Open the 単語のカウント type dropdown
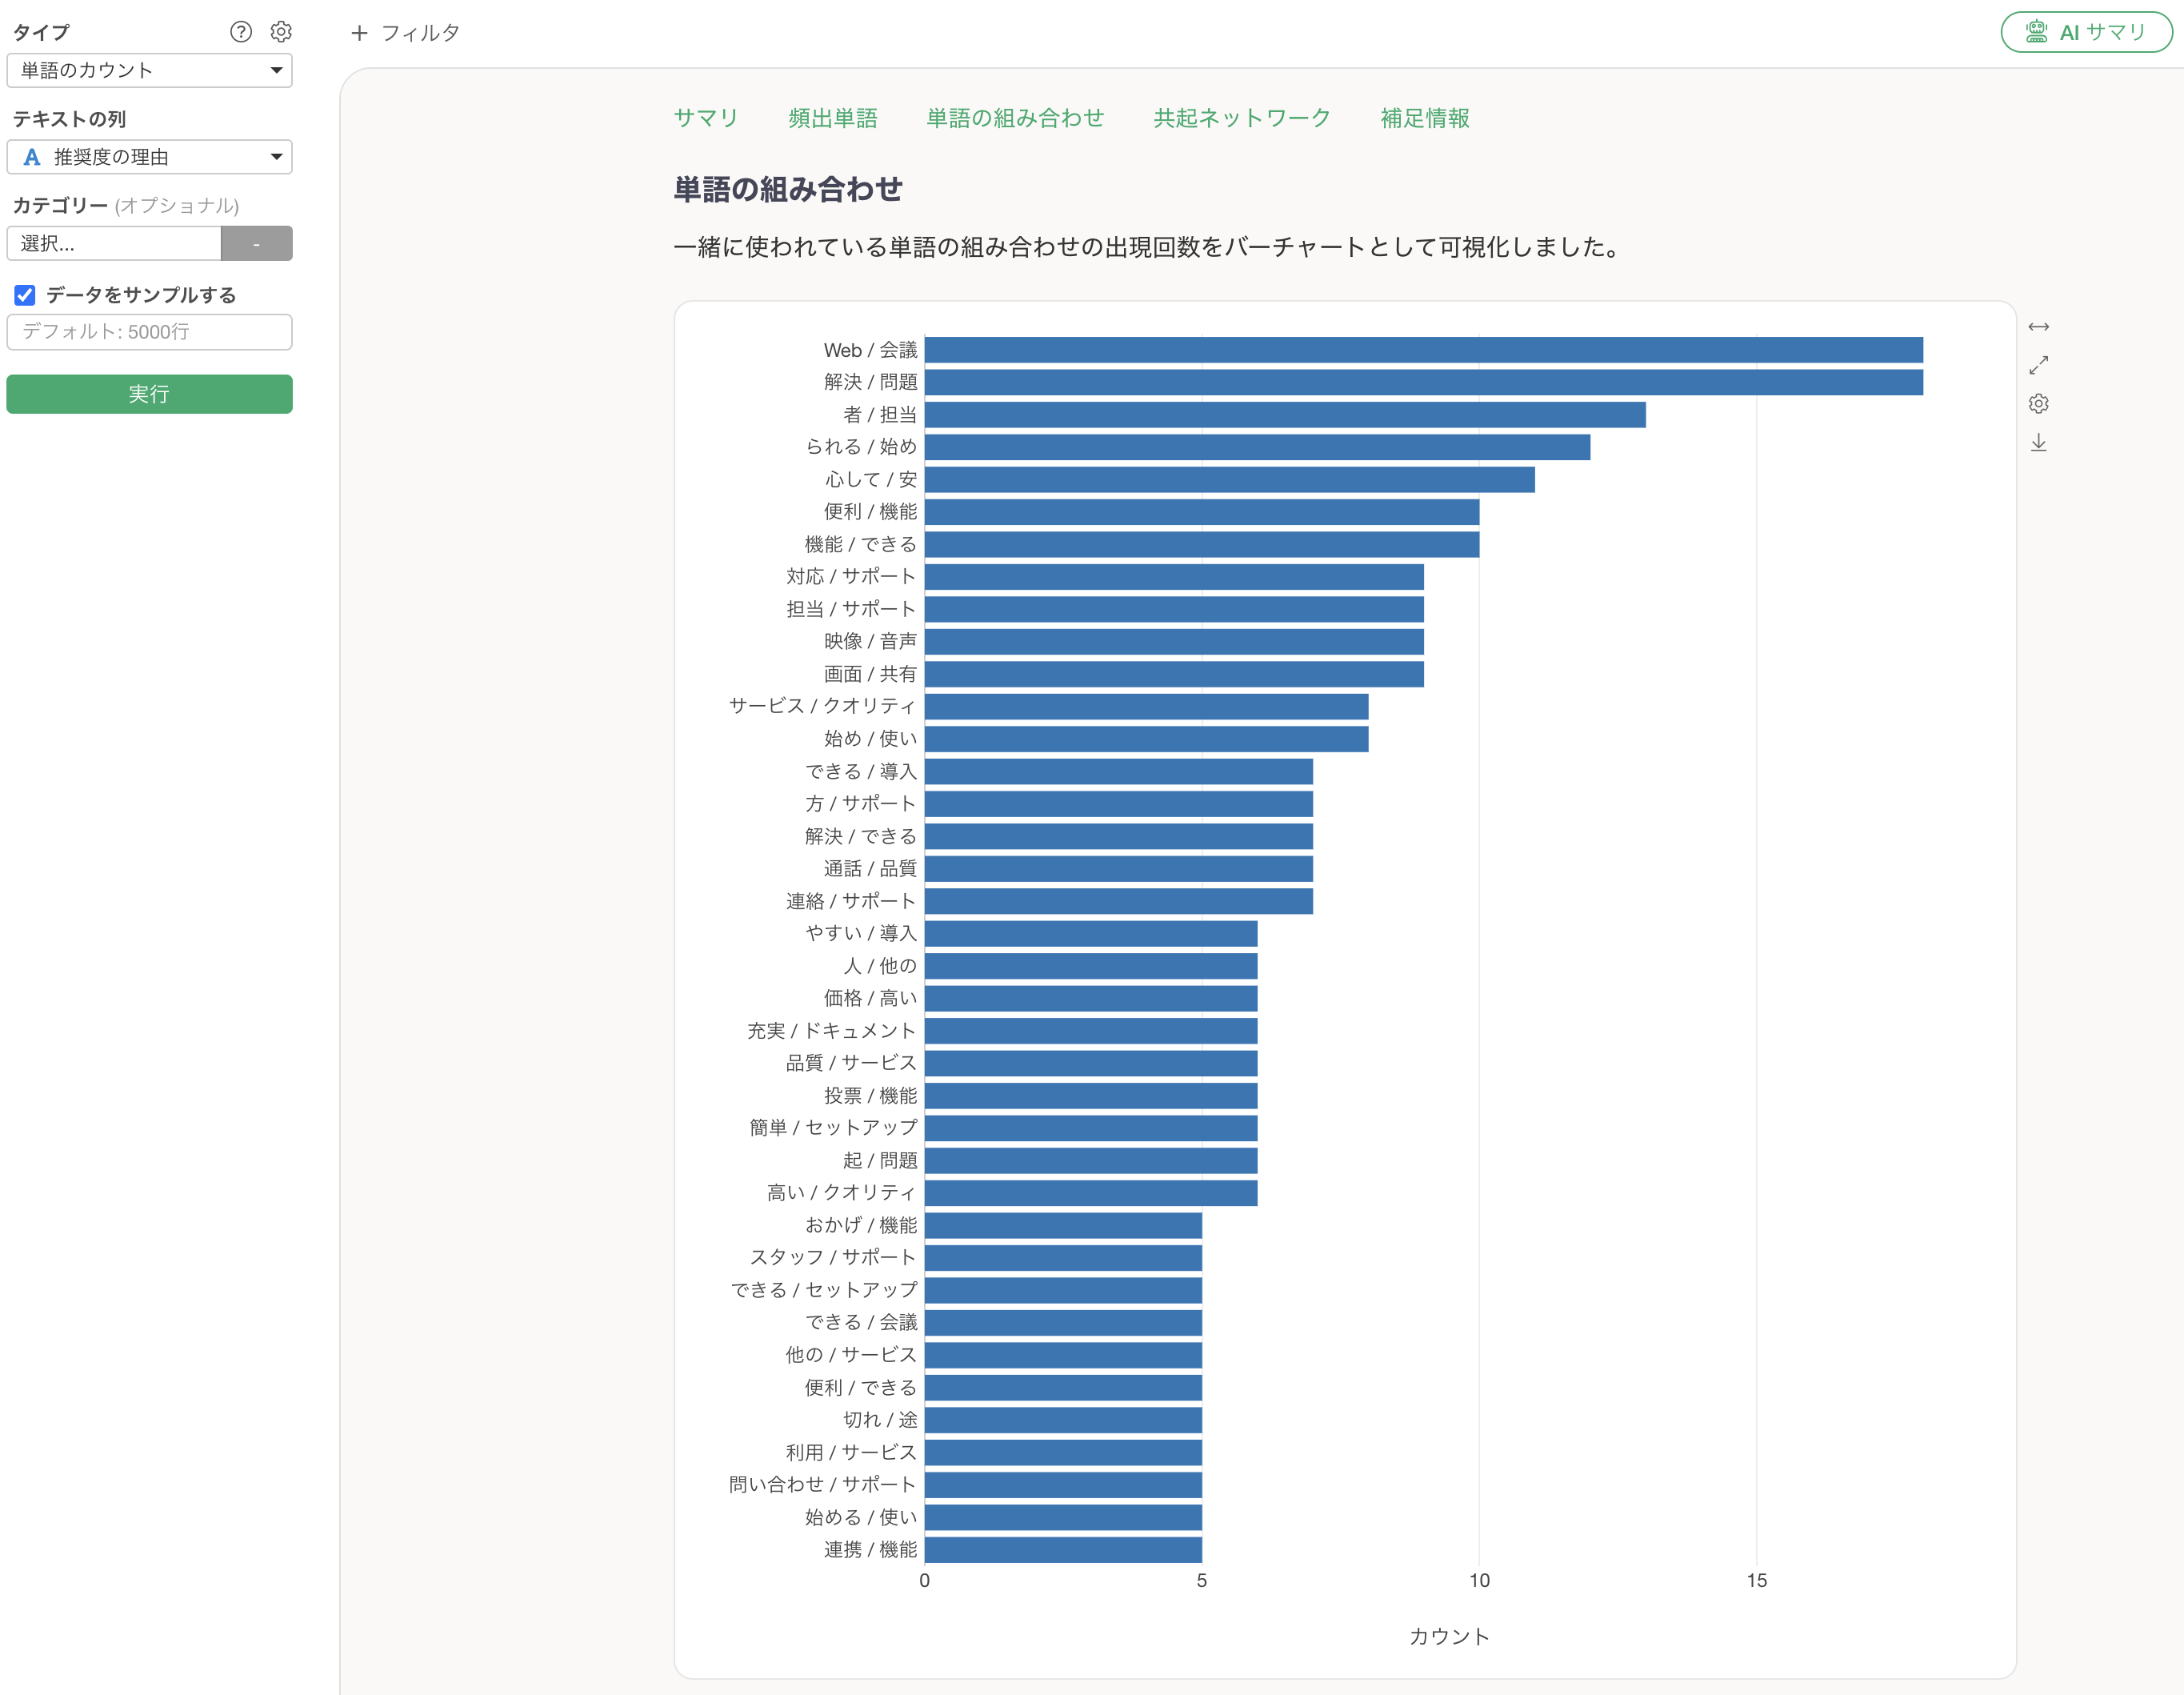The height and width of the screenshot is (1695, 2184). [149, 70]
